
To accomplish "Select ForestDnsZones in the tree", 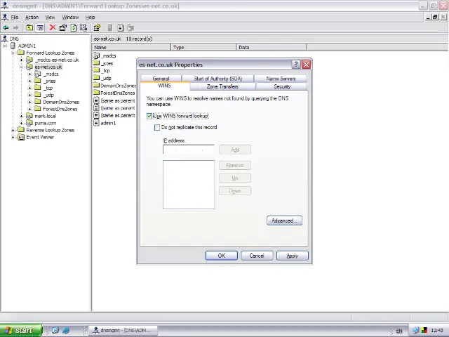I will 60,109.
